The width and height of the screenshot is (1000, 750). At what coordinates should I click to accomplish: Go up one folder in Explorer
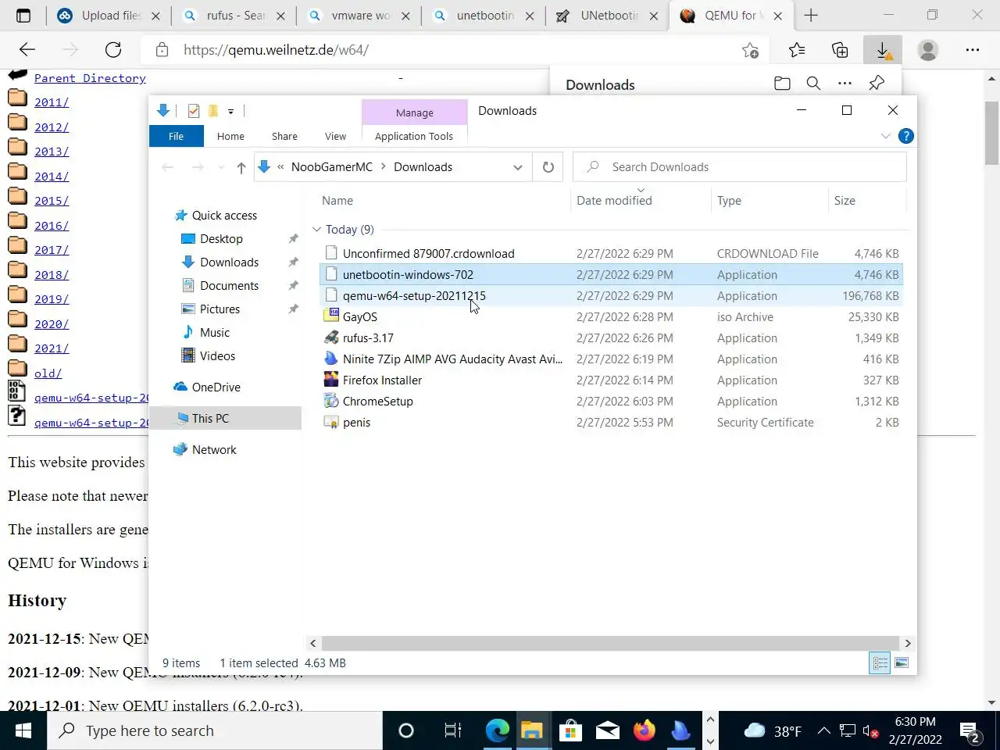(x=241, y=167)
